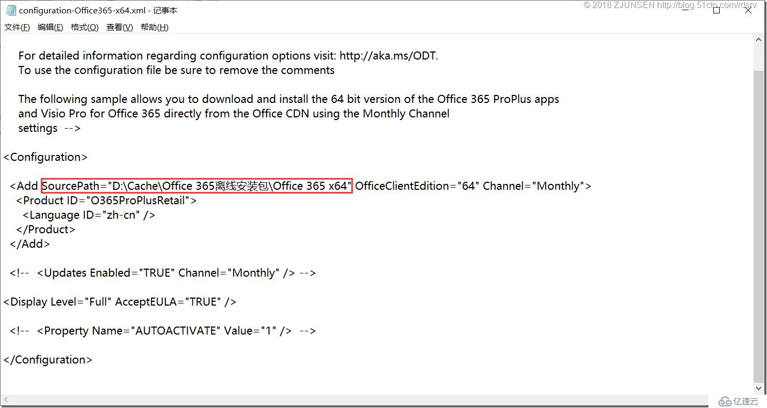
Task: Click on the <Configuration> opening tag
Action: pos(46,157)
